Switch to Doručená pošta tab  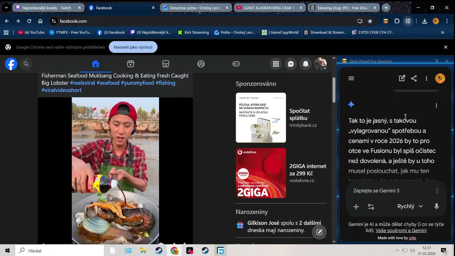pyautogui.click(x=196, y=8)
